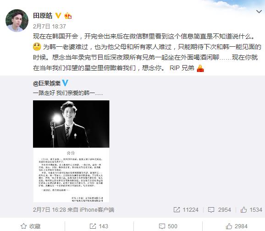Open the @巨果娱樂 account link
This screenshot has width=265, height=231.
pos(47,83)
